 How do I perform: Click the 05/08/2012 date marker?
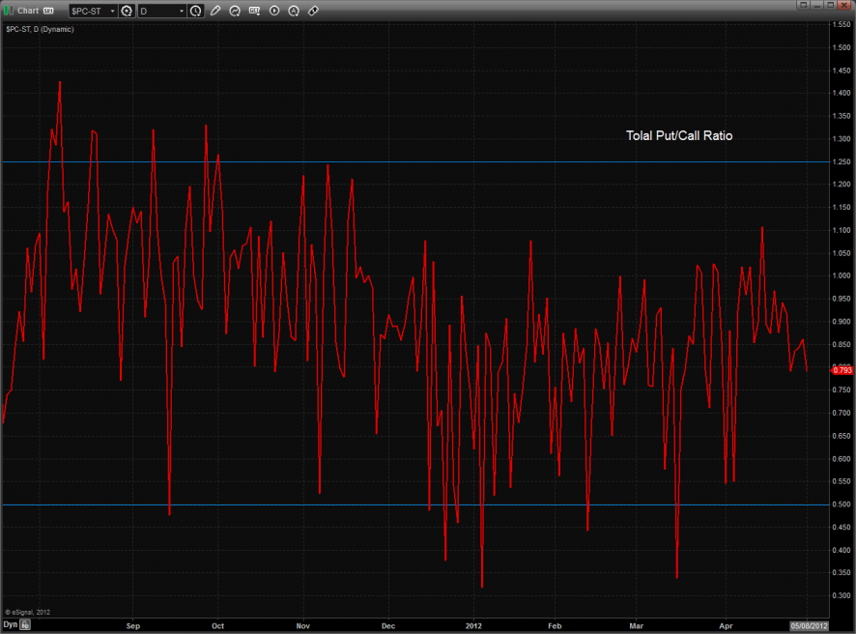click(810, 625)
